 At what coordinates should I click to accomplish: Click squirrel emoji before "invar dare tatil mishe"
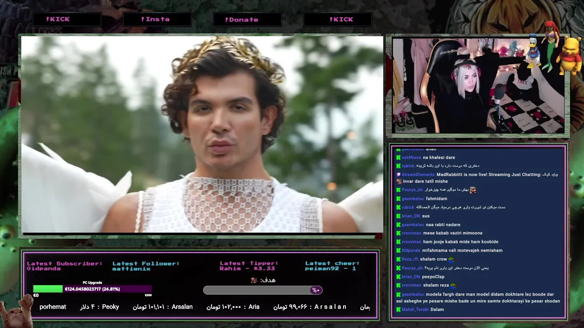pos(399,181)
